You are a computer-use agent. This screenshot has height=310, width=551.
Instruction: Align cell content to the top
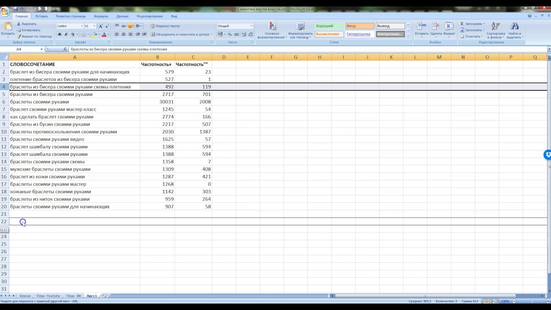(117, 26)
